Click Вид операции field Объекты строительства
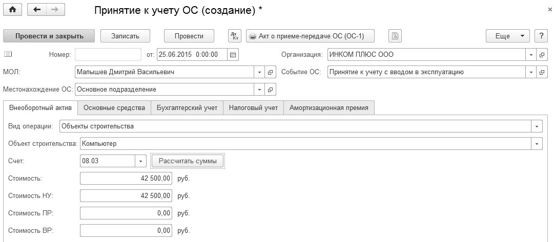The height and width of the screenshot is (242, 554). point(296,126)
